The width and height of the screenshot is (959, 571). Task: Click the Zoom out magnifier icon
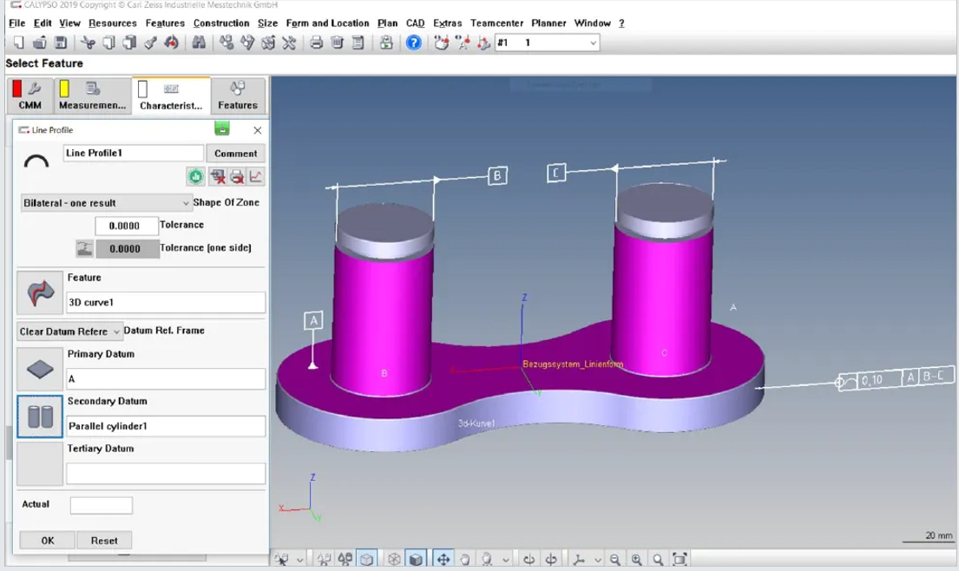(x=615, y=559)
